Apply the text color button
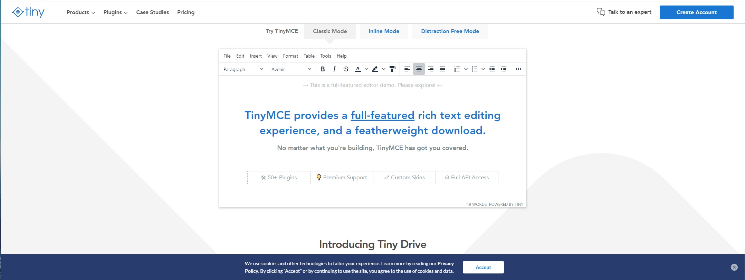Image resolution: width=745 pixels, height=280 pixels. tap(358, 69)
